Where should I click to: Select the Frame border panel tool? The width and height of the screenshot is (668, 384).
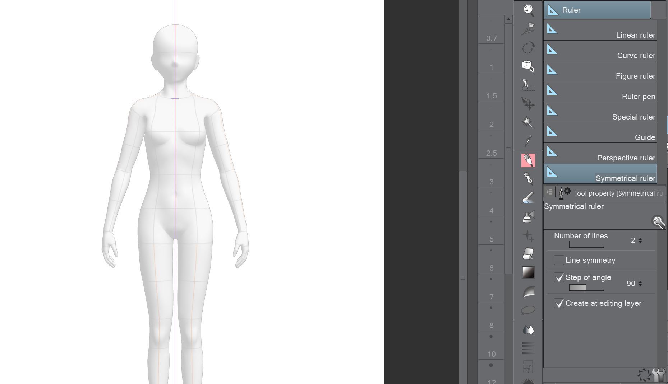point(528,367)
